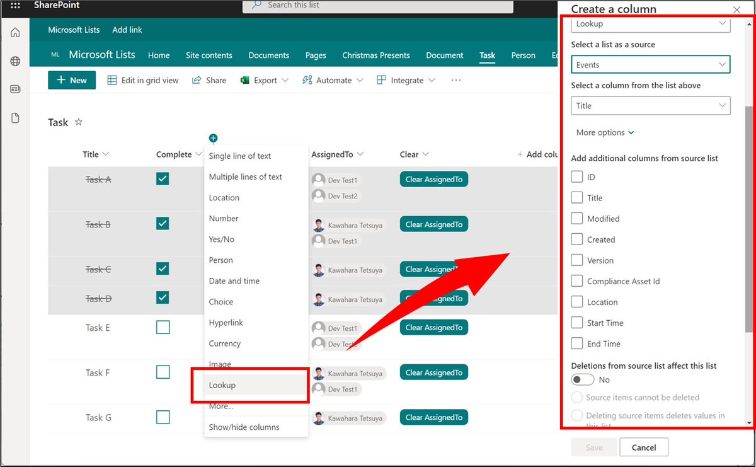
Task: Uncheck the Complete box for Task A
Action: pos(163,179)
